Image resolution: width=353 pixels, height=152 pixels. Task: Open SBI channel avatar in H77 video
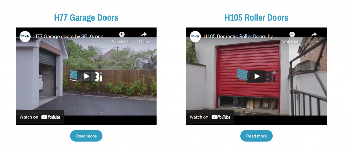pyautogui.click(x=25, y=36)
